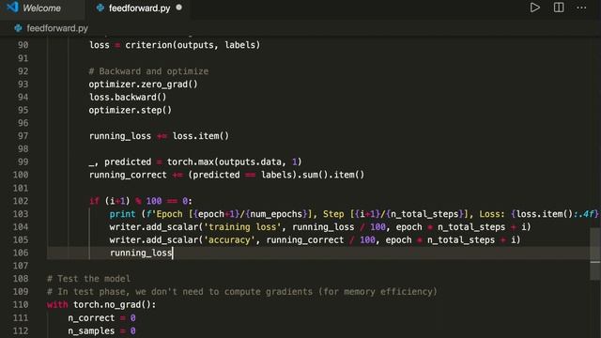Click 'running_loss' on line 106
This screenshot has height=338, width=601.
point(141,253)
